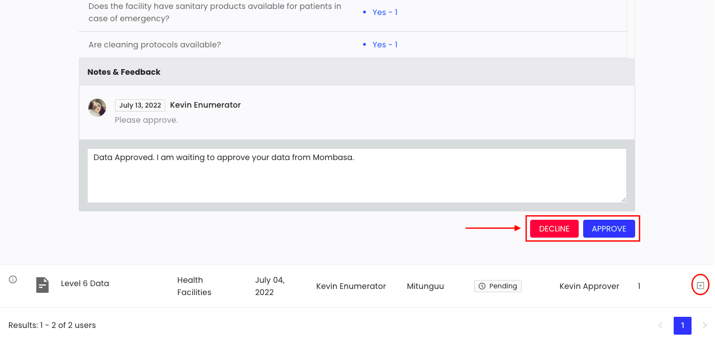The image size is (715, 338).
Task: Click the info icon beside Level 6 Data
Action: [x=13, y=279]
